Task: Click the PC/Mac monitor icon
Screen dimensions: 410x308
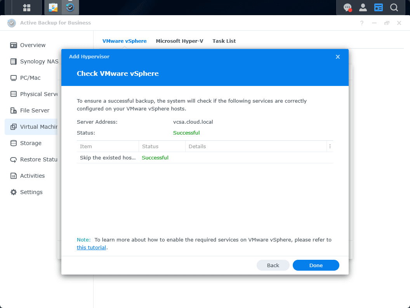Action: (x=13, y=78)
